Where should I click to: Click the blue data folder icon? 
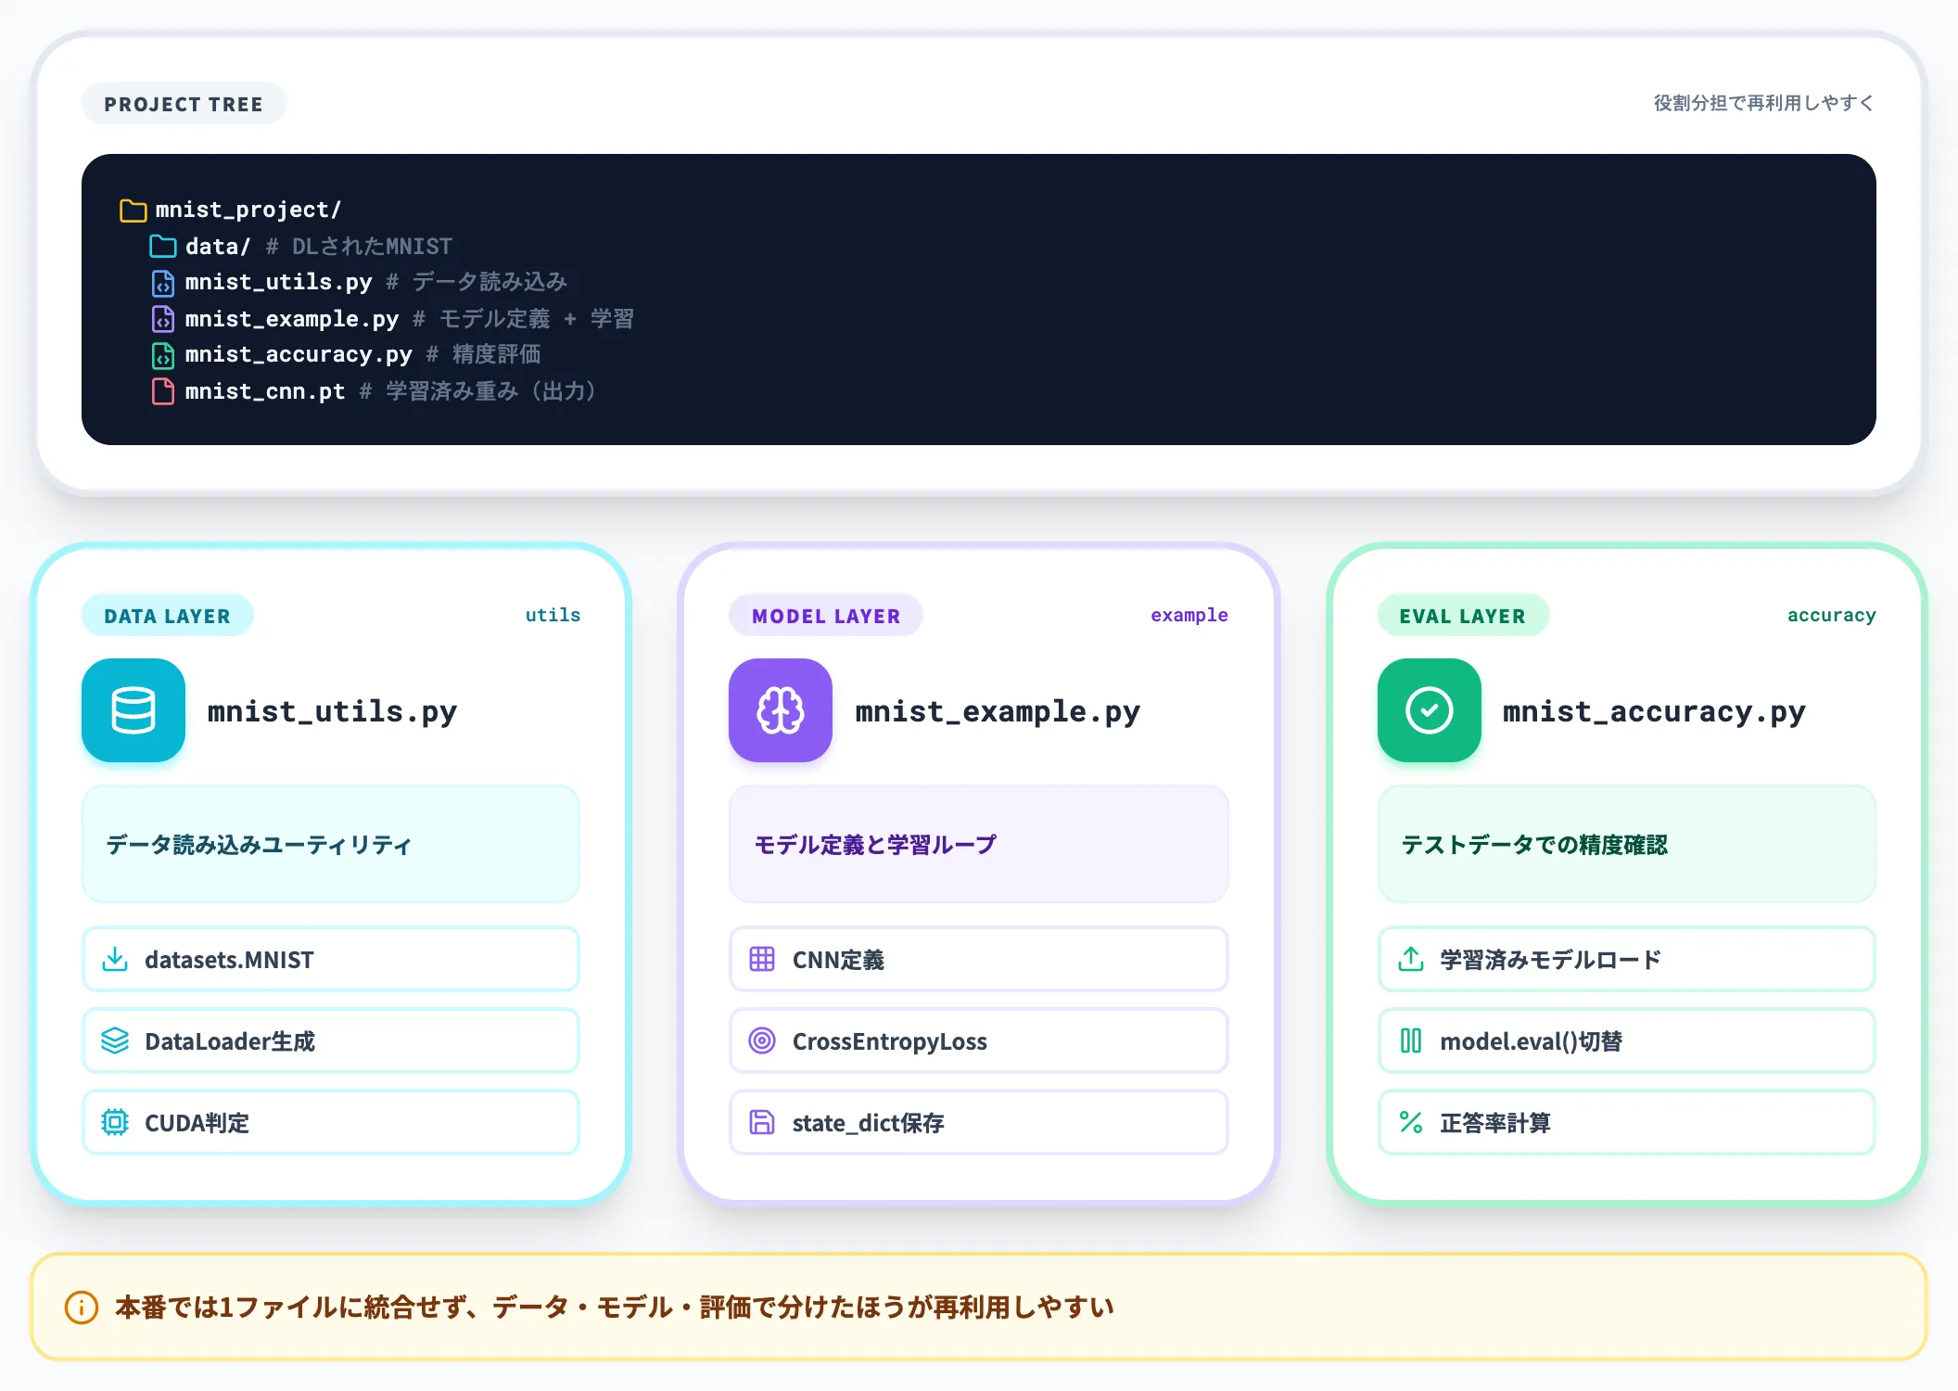point(163,247)
